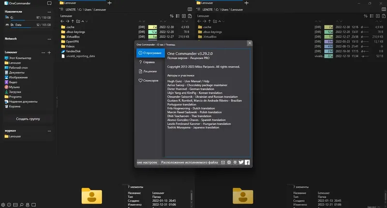Select .vivaldi_reporting_data file in left pane
This screenshot has width=387, height=208.
pos(78,56)
